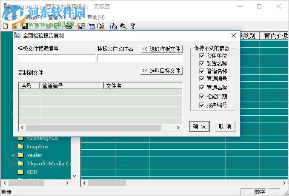Click the list's horizontal scrollbar thumb
The height and width of the screenshot is (196, 289).
pyautogui.click(x=94, y=128)
